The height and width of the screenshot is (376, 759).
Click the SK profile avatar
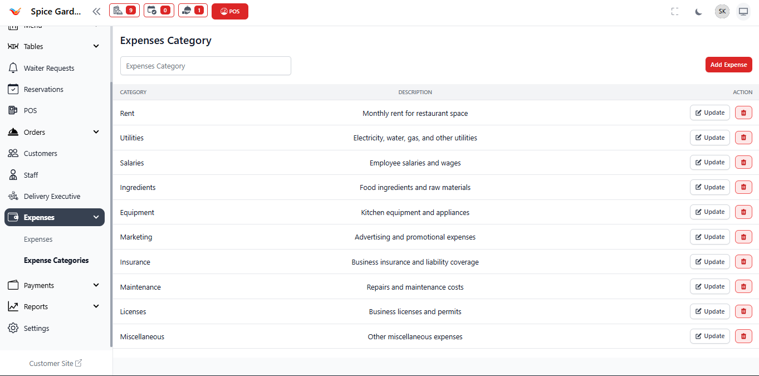click(x=722, y=11)
